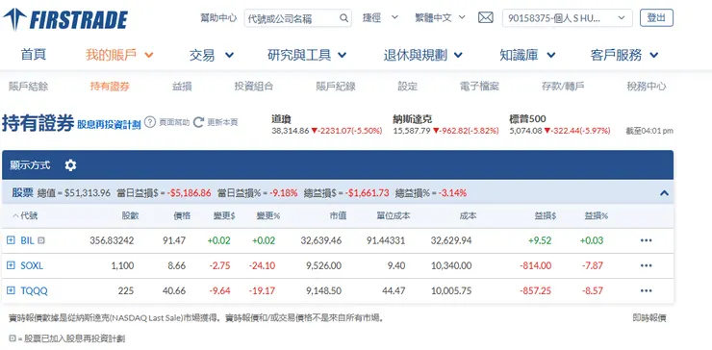Open more options for TQQQ row

[647, 290]
